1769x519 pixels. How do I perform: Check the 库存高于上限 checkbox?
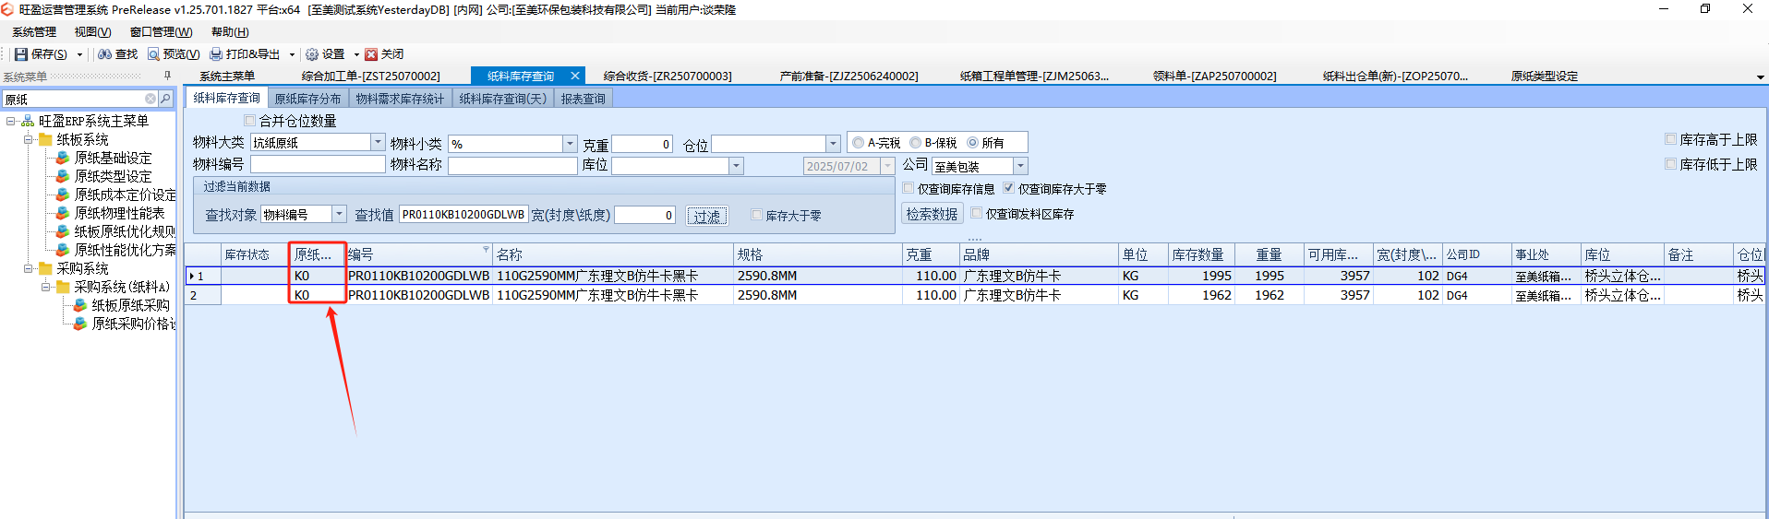click(x=1670, y=139)
